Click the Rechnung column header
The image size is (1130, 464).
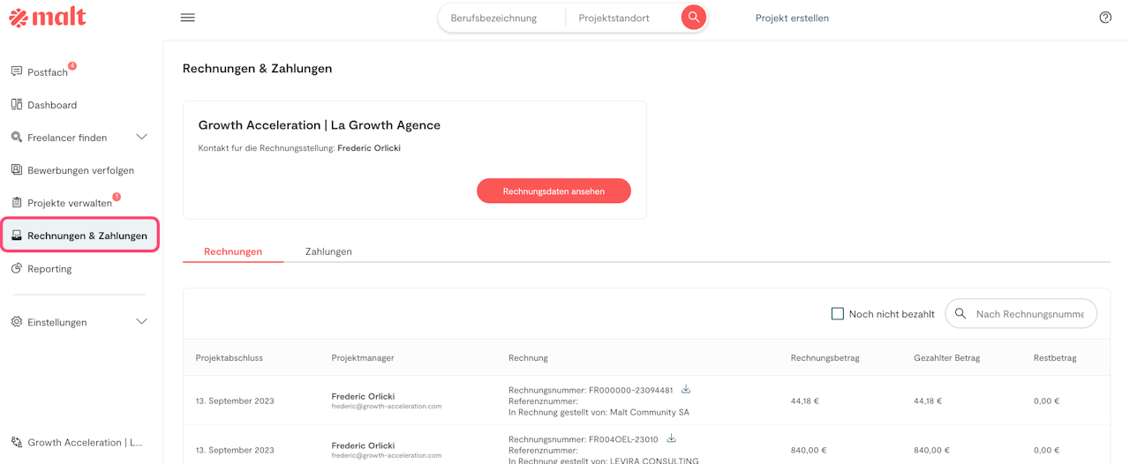coord(528,357)
